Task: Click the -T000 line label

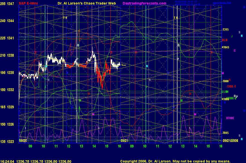Action: click(225, 81)
